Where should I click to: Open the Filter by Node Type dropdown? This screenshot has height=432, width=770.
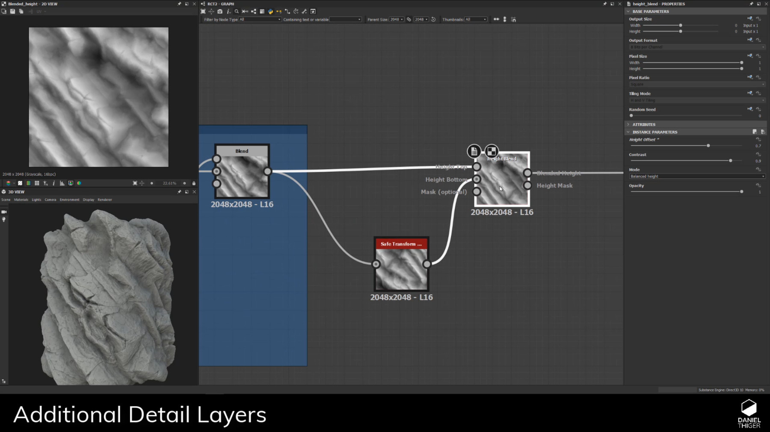pos(259,19)
